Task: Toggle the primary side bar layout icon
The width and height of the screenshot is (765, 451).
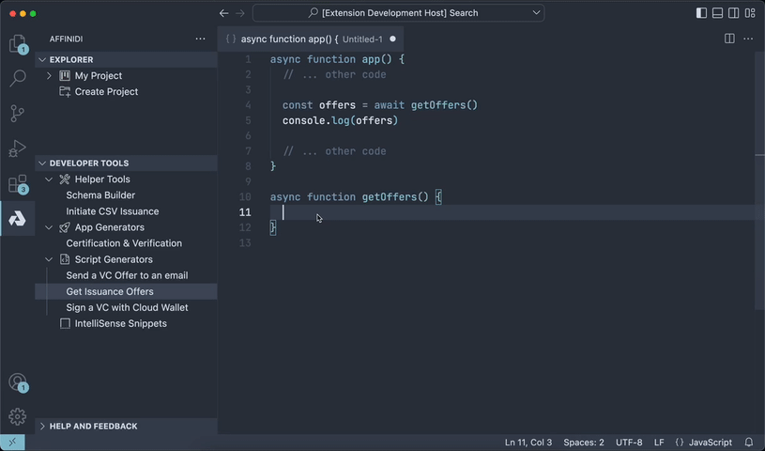Action: [701, 13]
